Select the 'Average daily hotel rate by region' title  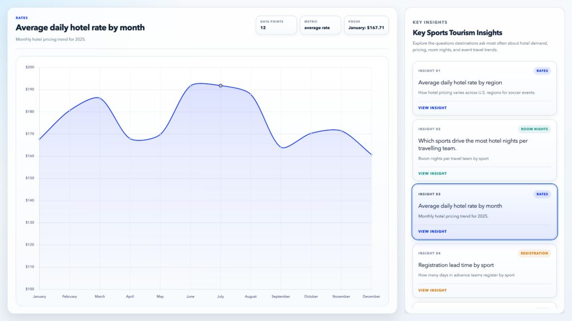tap(460, 82)
